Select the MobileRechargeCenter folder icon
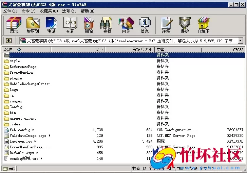This screenshot has width=247, height=173. coord(6,84)
